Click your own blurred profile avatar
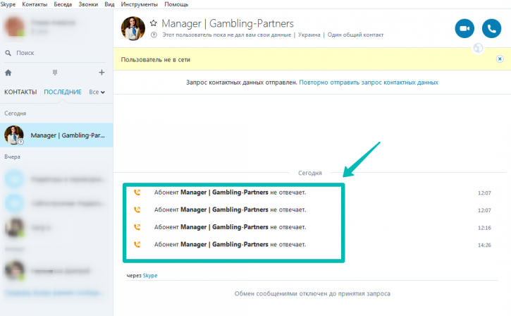Screen dimensions: 511x316 (x=14, y=26)
